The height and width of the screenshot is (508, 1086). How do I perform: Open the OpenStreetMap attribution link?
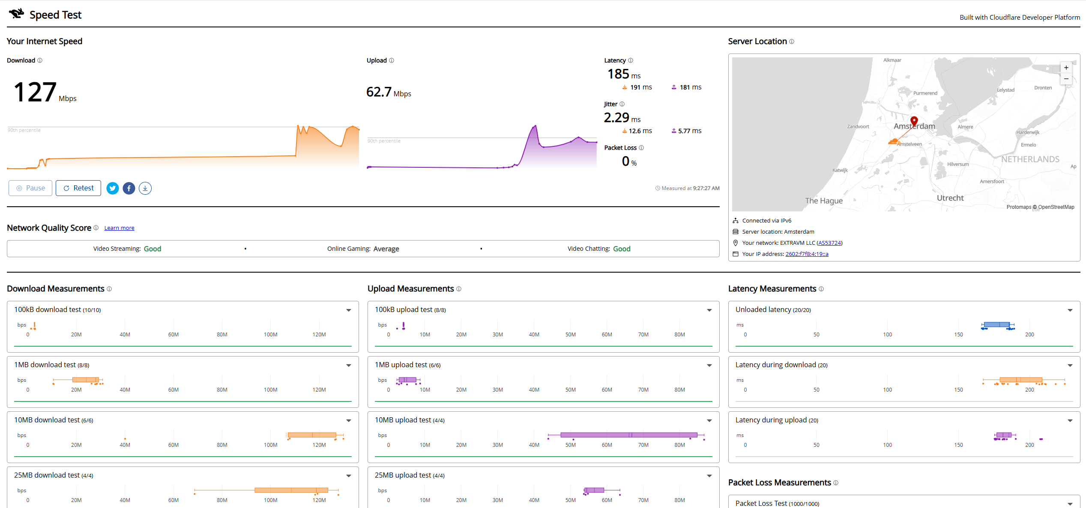1056,207
